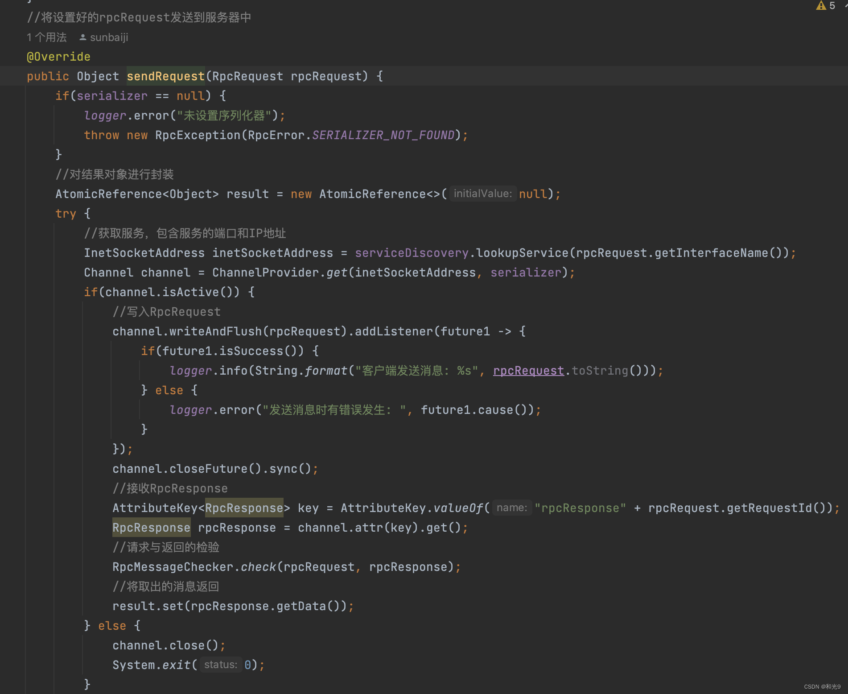The height and width of the screenshot is (694, 848).
Task: Click the author person icon before sunbaiji
Action: point(82,37)
